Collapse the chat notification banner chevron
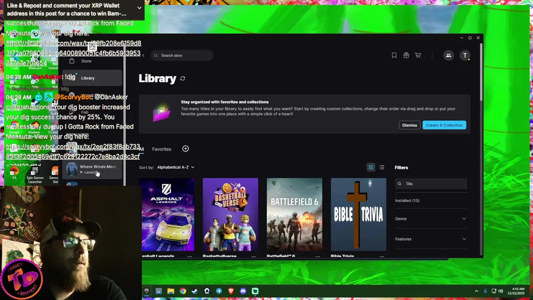Screen dimensions: 533x300 (x=139, y=7)
